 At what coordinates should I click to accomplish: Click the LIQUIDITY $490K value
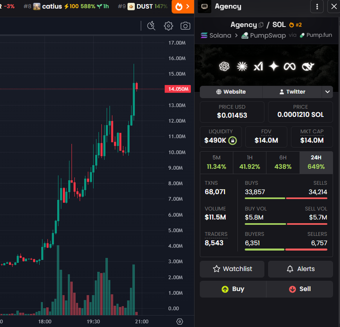tap(215, 140)
